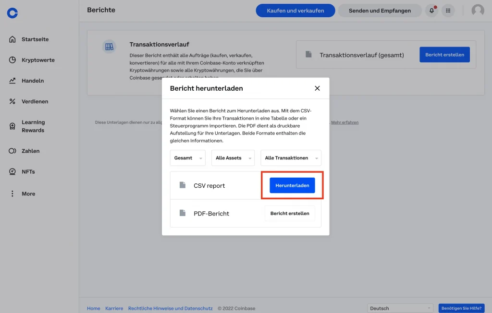Viewport: 492px width, 313px height.
Task: Select Learning Rewards in sidebar
Action: (33, 126)
